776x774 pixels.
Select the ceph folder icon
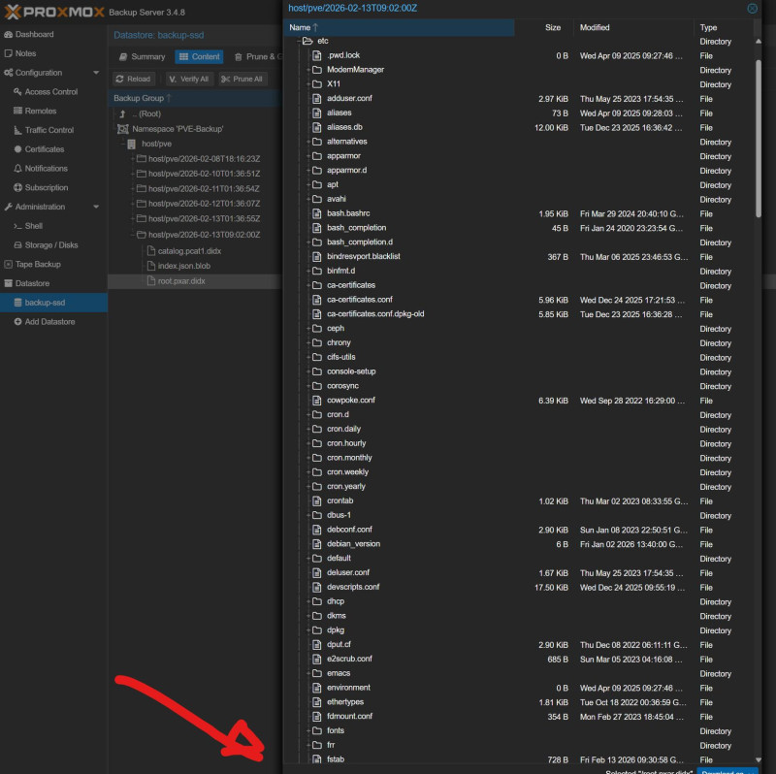(317, 328)
